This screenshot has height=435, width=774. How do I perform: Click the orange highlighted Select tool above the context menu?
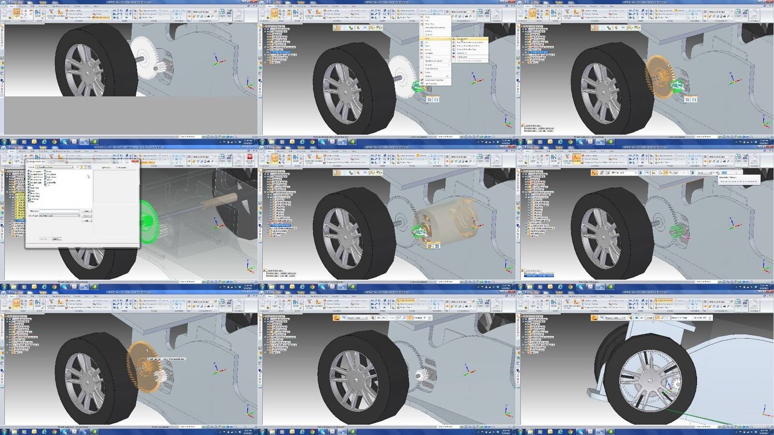[x=274, y=13]
